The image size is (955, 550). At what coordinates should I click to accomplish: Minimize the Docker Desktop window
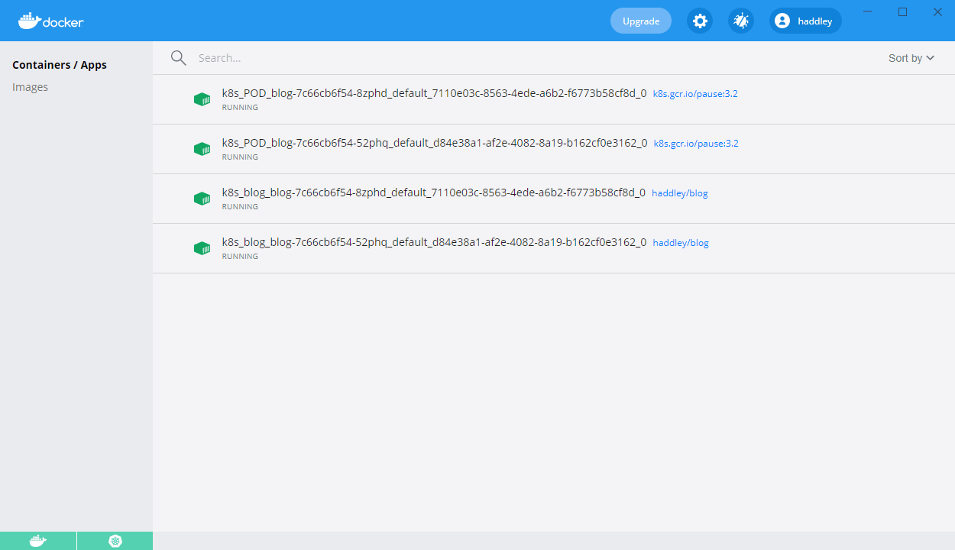tap(867, 11)
